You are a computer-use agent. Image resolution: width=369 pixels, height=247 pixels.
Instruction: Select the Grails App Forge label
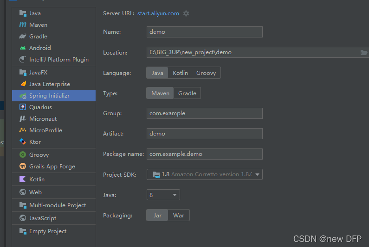pyautogui.click(x=52, y=167)
